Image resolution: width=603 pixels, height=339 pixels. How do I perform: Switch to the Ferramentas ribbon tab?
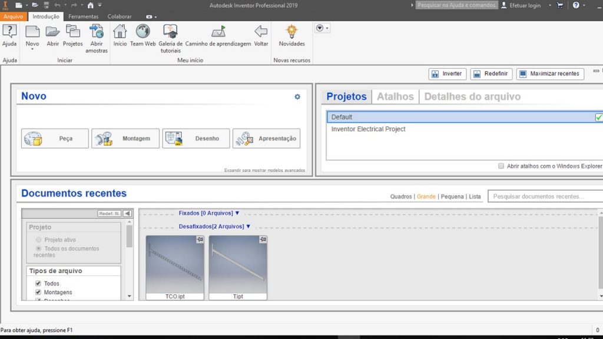[84, 16]
